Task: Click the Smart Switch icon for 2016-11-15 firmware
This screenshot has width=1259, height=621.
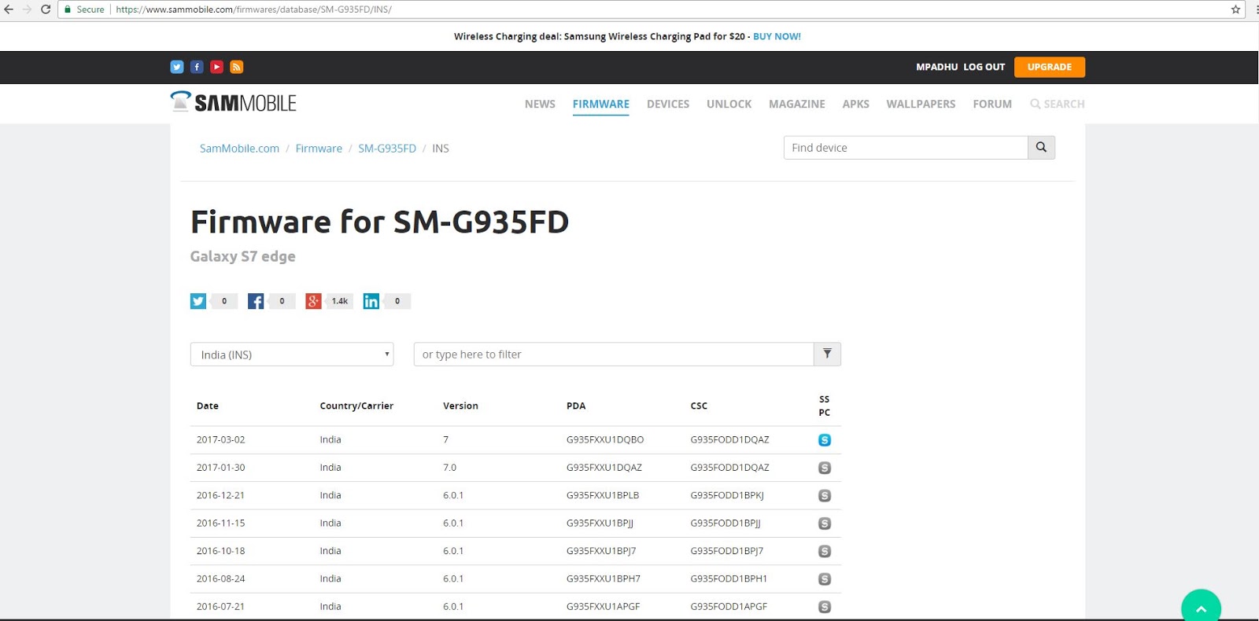Action: coord(825,524)
